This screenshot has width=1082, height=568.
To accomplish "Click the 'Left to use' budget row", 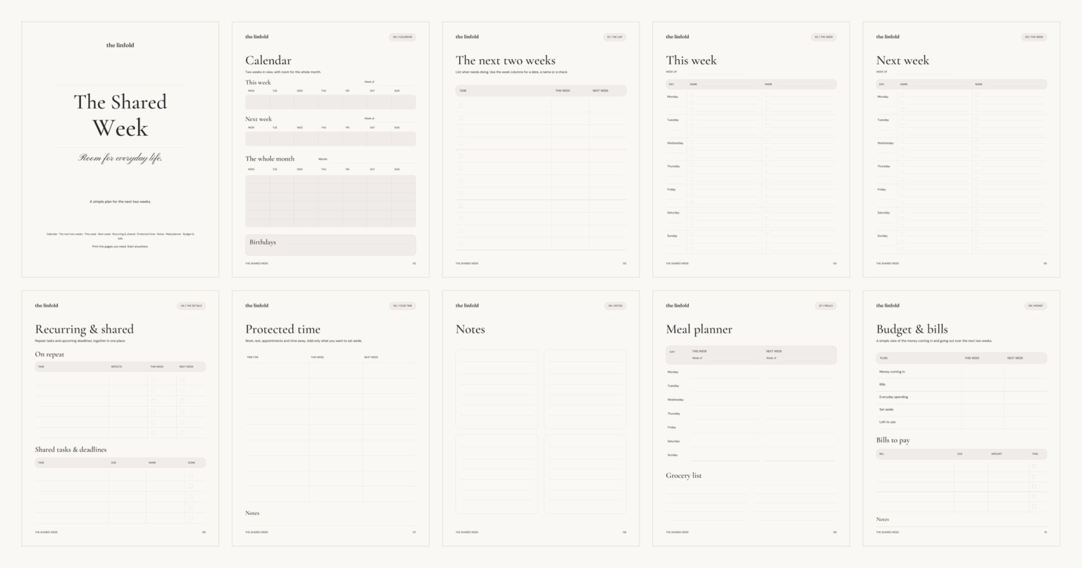I will point(962,422).
